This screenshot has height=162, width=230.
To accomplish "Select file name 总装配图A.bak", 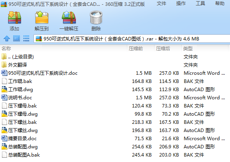I will click(x=24, y=155).
